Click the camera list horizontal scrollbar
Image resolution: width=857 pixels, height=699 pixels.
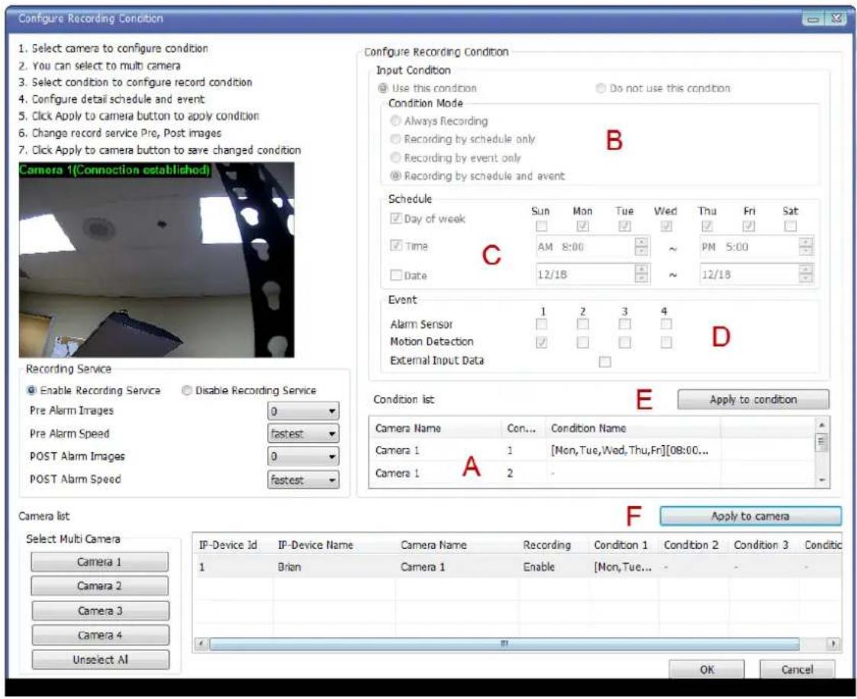coord(504,644)
